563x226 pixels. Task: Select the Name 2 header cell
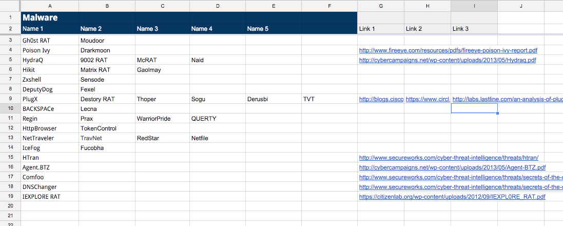(x=107, y=29)
